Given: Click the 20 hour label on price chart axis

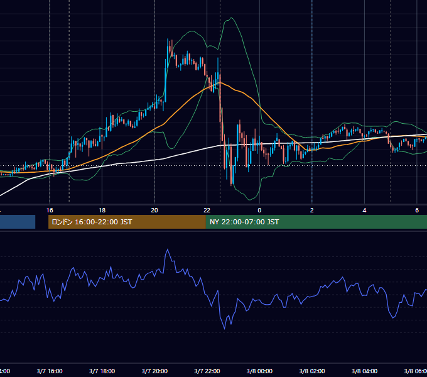Looking at the screenshot, I should tap(154, 210).
